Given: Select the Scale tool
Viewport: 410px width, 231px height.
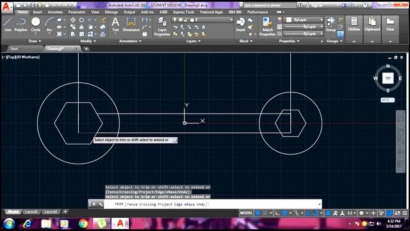Looking at the screenshot, I should (81, 34).
